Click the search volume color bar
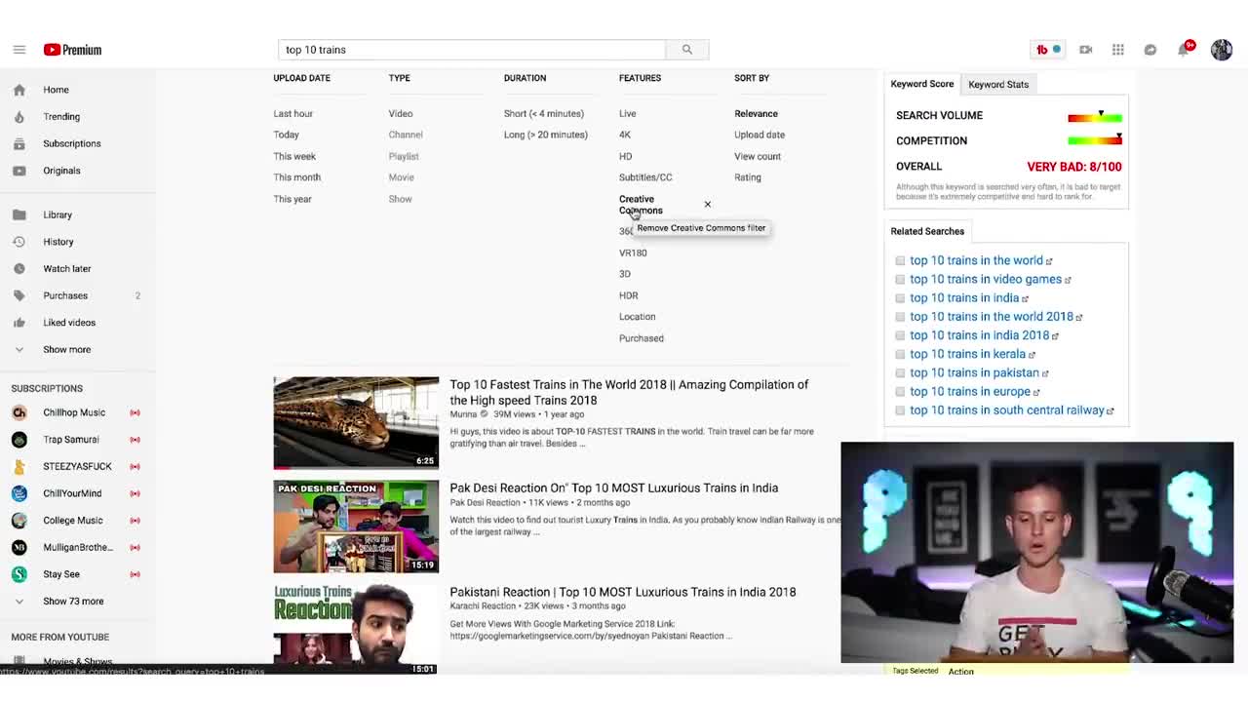This screenshot has width=1248, height=702. tap(1095, 118)
